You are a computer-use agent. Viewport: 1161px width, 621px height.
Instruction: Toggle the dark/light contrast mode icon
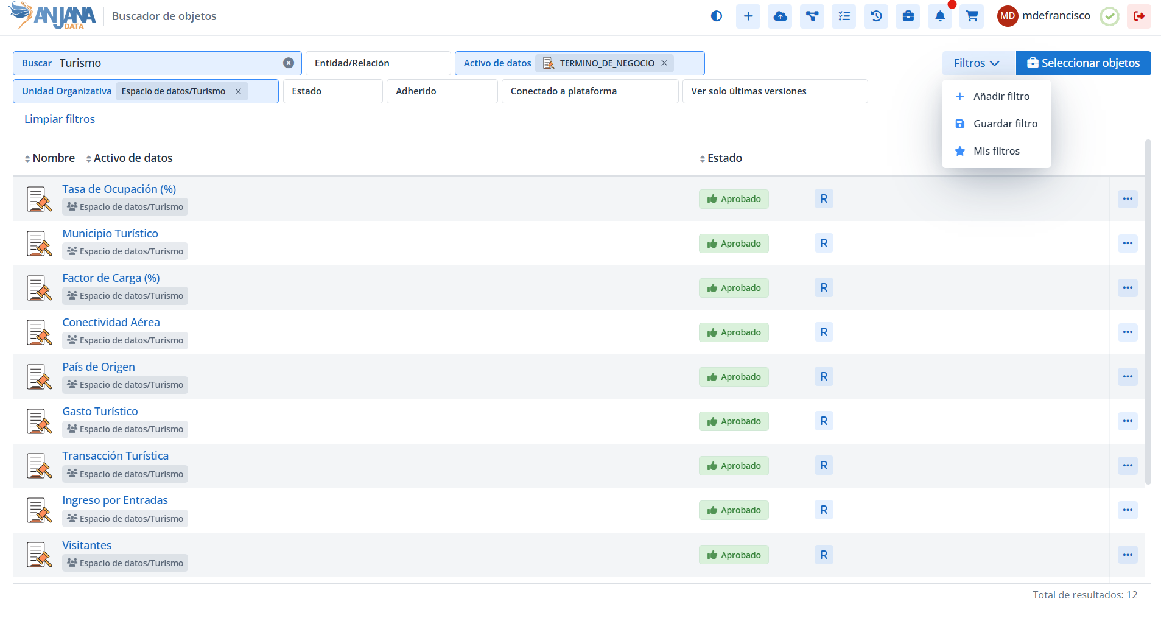click(x=717, y=16)
